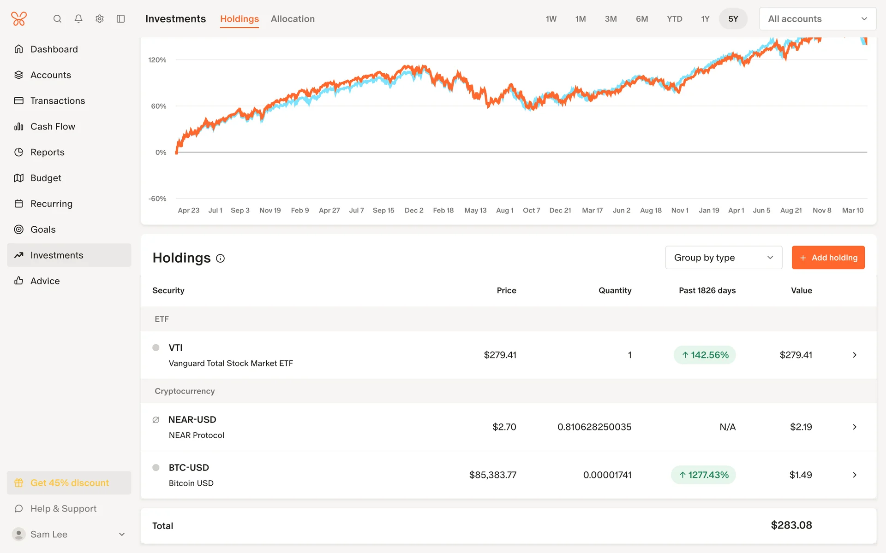Open notifications bell icon
Image resolution: width=886 pixels, height=553 pixels.
[78, 19]
